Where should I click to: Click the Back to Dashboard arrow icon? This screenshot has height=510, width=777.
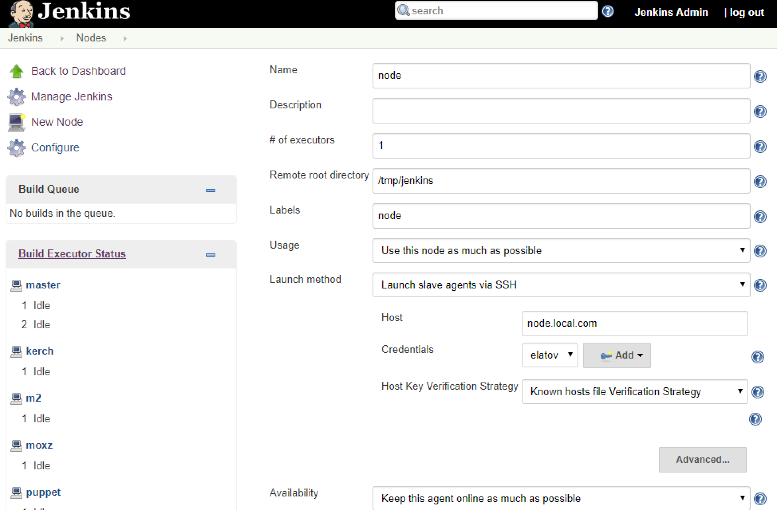pos(16,71)
